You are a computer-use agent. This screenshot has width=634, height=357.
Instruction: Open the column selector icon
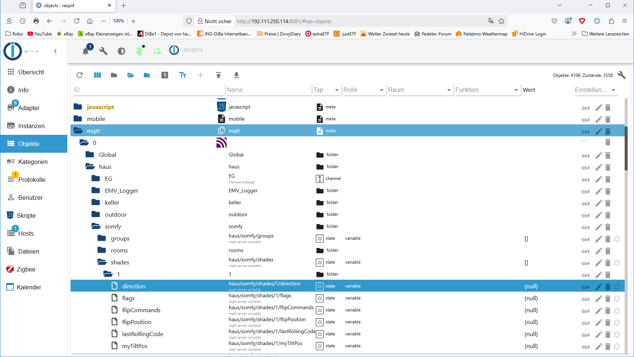pyautogui.click(x=98, y=75)
